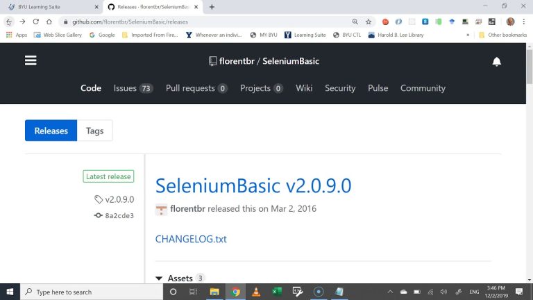Viewport: 533px width, 300px height.
Task: Click the SeleniumBasic v2.0.9.0 release title
Action: pos(253,186)
